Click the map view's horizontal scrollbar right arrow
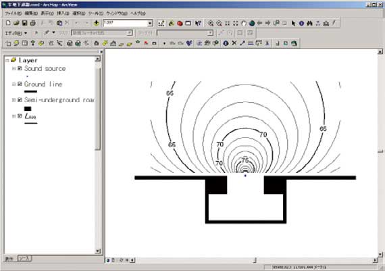Image resolution: width=385 pixels, height=271 pixels. [x=375, y=260]
